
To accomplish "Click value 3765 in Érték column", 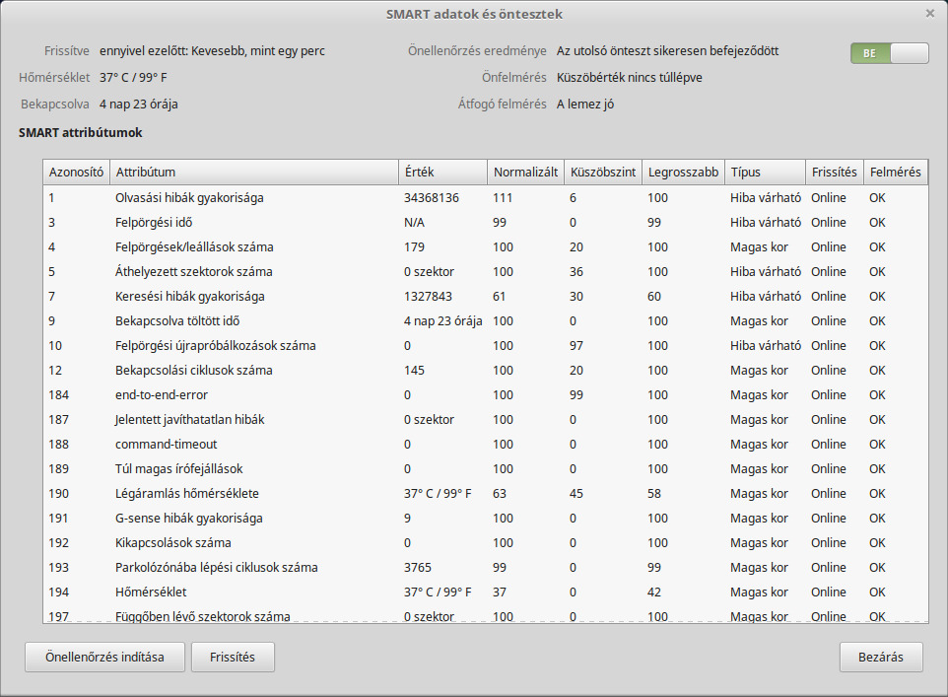I will click(x=418, y=568).
